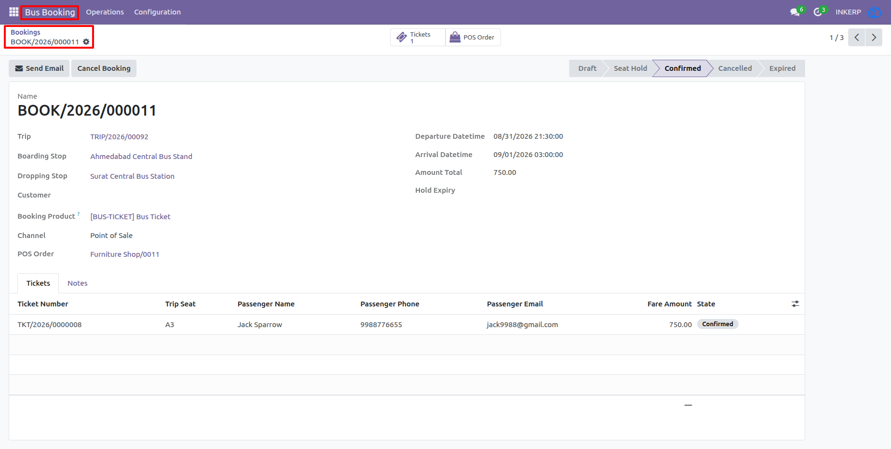Set status to Expired
This screenshot has width=891, height=449.
tap(782, 68)
